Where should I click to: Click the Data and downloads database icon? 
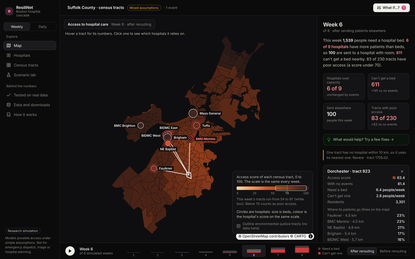click(x=8, y=105)
